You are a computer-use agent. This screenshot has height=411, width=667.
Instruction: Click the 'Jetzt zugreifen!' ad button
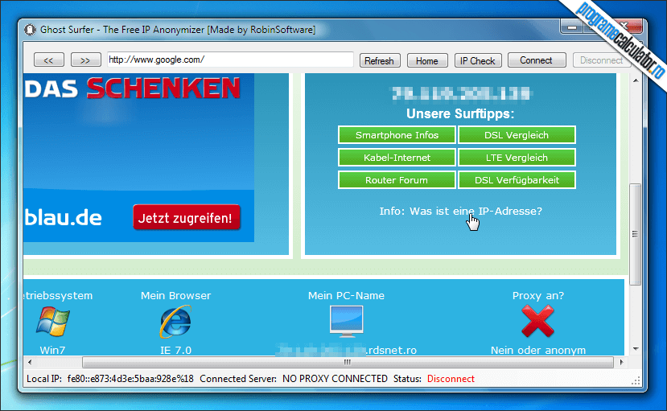187,218
